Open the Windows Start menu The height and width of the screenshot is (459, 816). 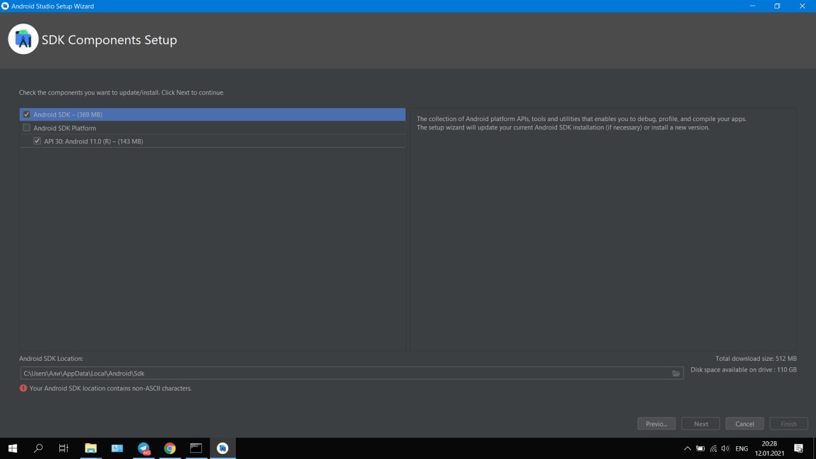point(12,448)
